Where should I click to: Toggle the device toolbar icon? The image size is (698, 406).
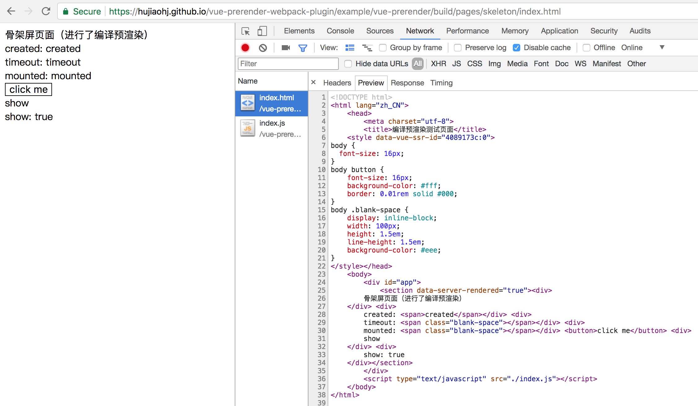click(262, 31)
